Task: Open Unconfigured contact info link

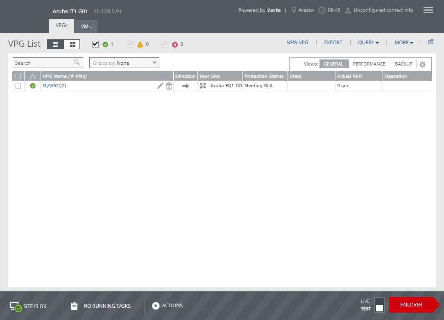Action: pos(383,10)
